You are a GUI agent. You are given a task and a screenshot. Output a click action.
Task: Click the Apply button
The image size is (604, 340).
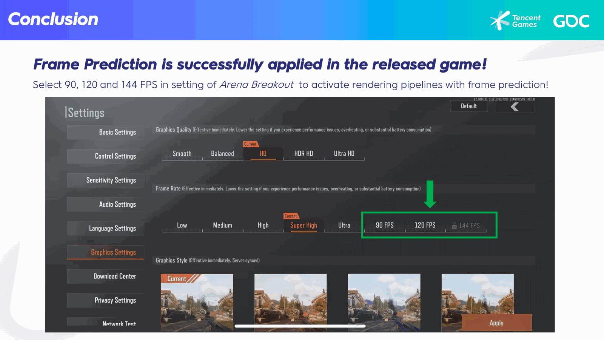497,323
